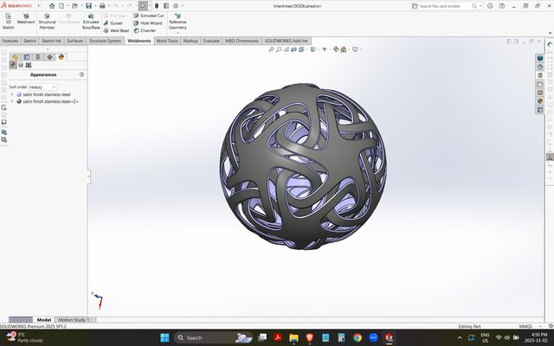Image resolution: width=554 pixels, height=346 pixels.
Task: Expand the Reference Geometry dropdown
Action: [177, 32]
